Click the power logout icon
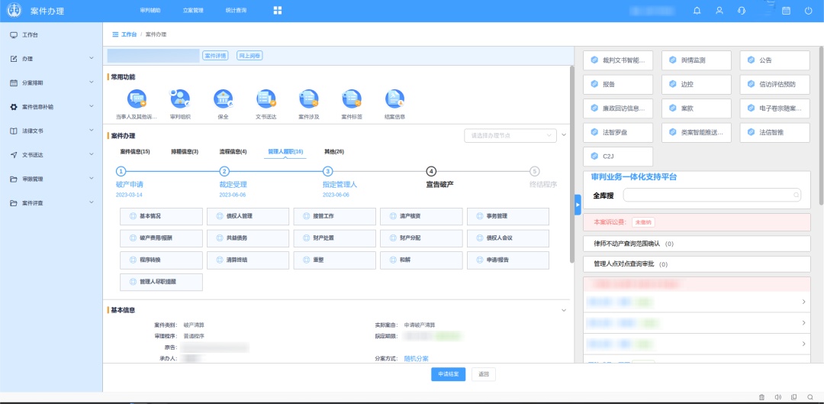This screenshot has width=824, height=404. pos(808,11)
